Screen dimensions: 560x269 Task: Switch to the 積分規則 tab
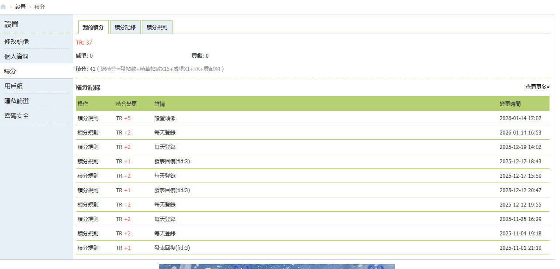pos(157,27)
